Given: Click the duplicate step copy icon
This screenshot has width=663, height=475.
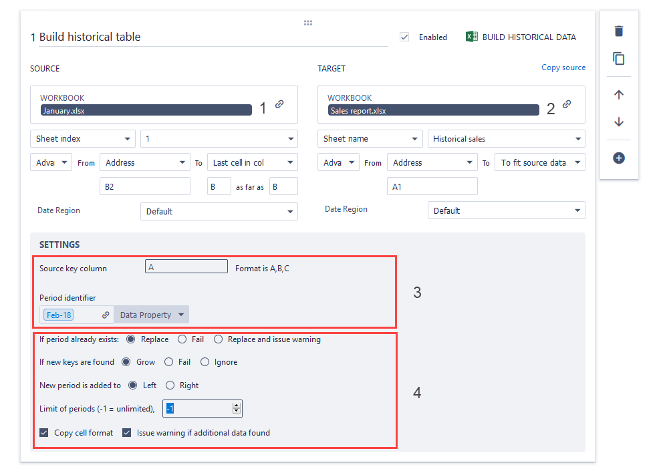Looking at the screenshot, I should point(619,59).
